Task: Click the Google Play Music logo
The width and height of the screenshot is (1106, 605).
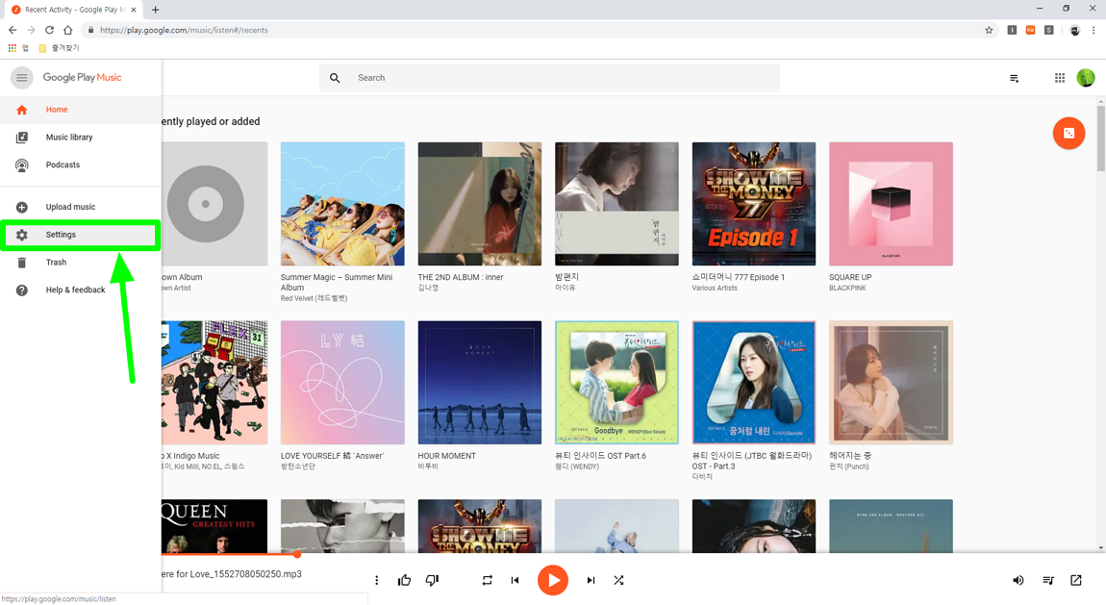Action: tap(82, 78)
